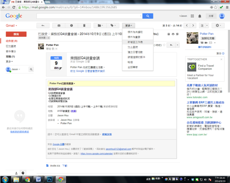Open the input tools dropdown arrow

(207, 25)
